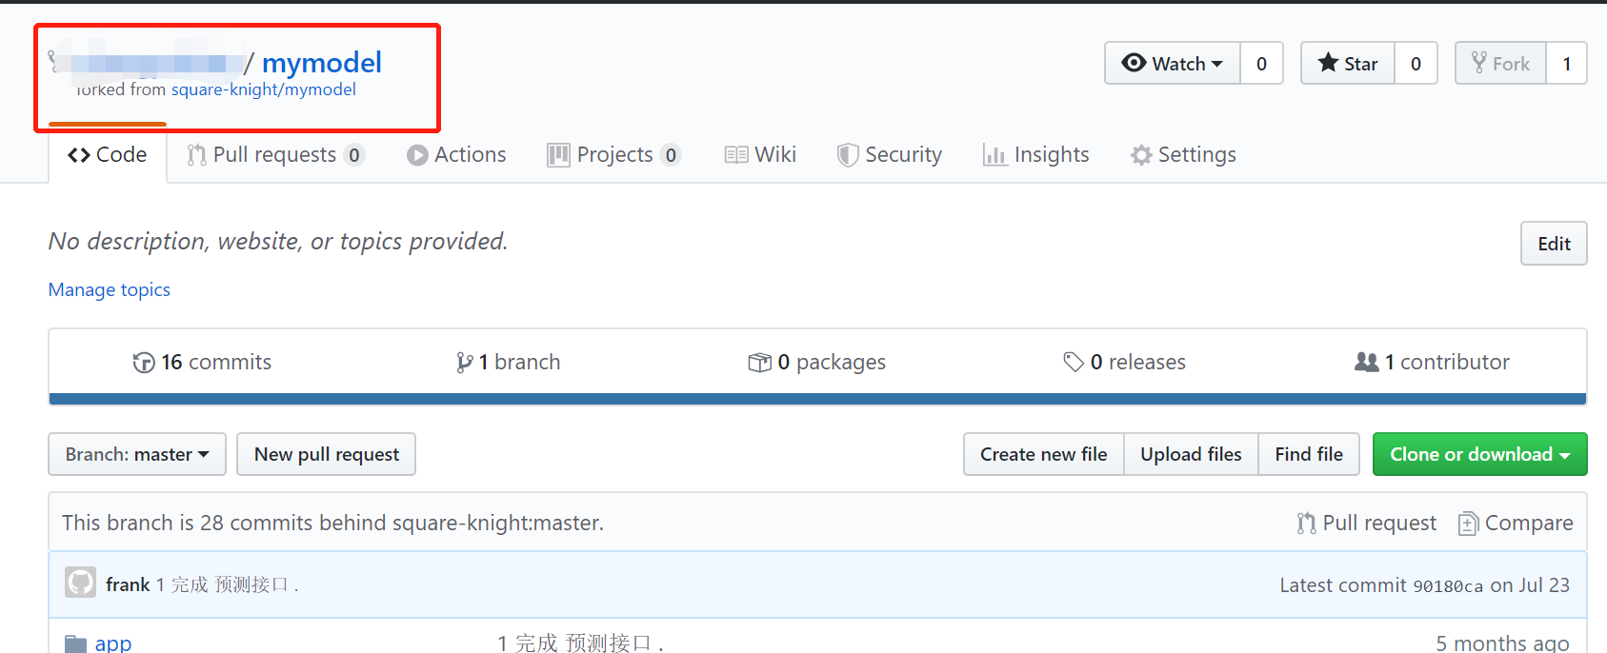The height and width of the screenshot is (653, 1607).
Task: Click the code brackets icon
Action: coord(79,155)
